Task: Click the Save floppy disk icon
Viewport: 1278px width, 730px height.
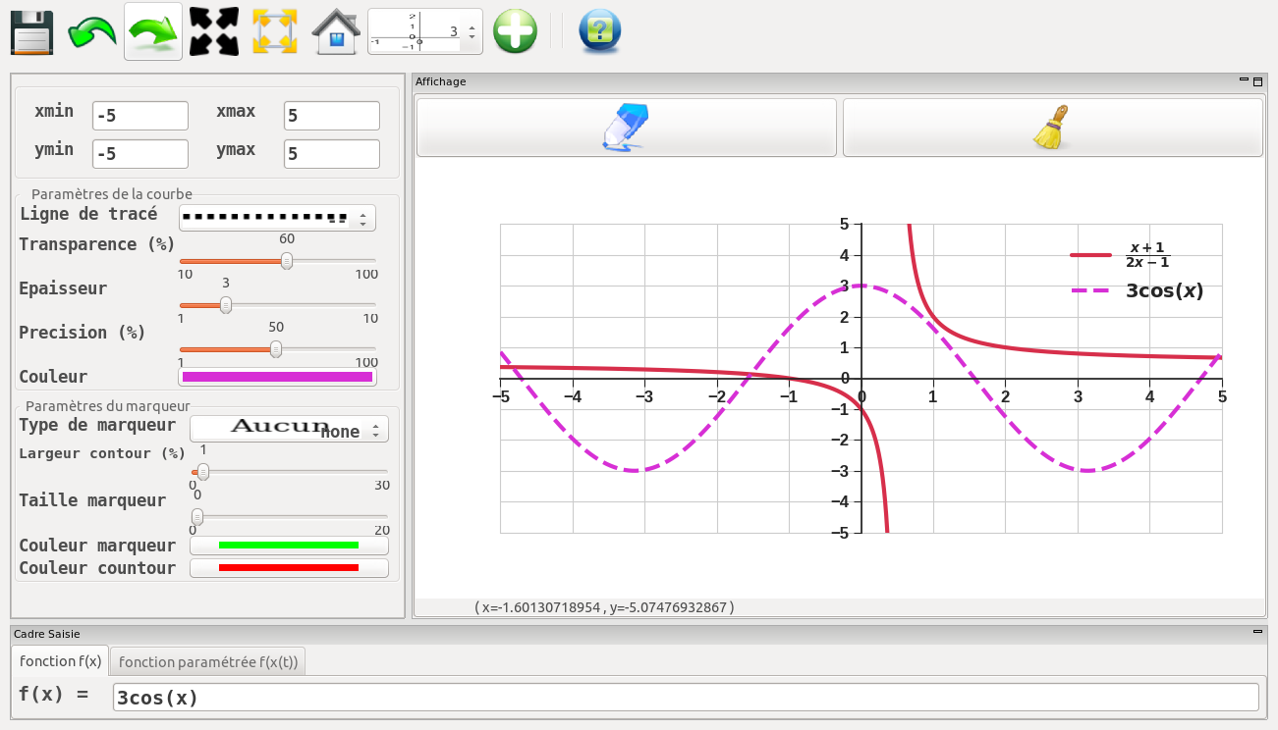Action: [x=30, y=32]
